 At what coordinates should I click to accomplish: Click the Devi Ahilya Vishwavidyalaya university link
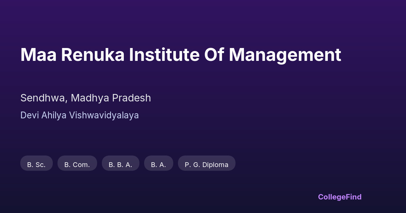point(80,115)
